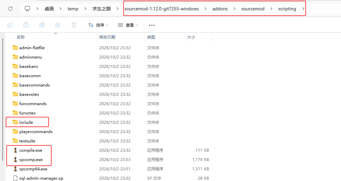The image size is (341, 181).
Task: Expand chevron after 桌面 breadcrumb
Action: [x=61, y=9]
